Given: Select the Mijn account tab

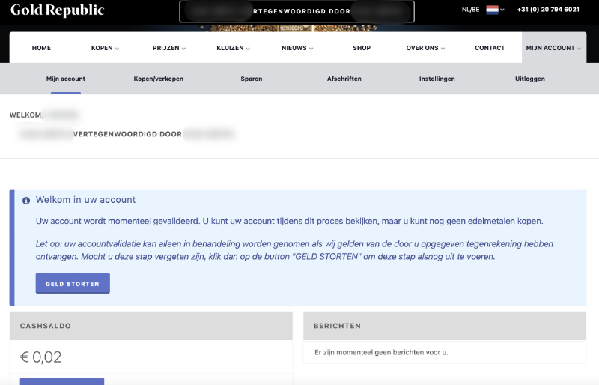Looking at the screenshot, I should pyautogui.click(x=67, y=79).
